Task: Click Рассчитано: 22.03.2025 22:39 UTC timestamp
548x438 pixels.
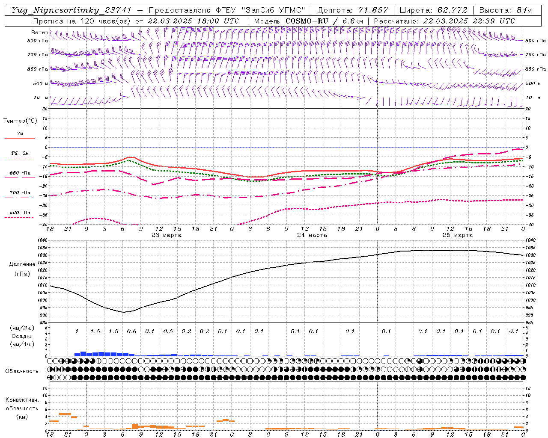Action: 444,21
